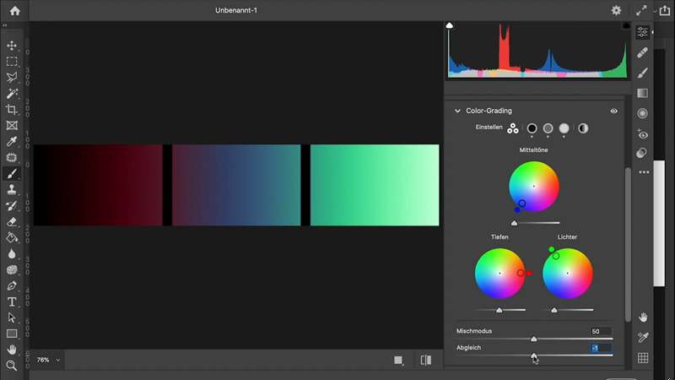Select the Paint Bucket tool
Screen dimensions: 675x380
pos(12,237)
